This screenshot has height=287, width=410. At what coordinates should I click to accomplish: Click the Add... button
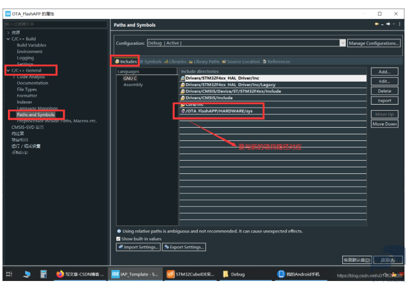click(384, 72)
